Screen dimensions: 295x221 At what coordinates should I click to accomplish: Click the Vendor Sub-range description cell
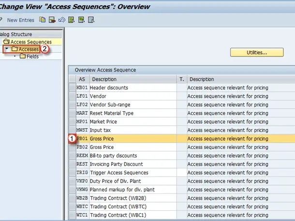click(133, 104)
